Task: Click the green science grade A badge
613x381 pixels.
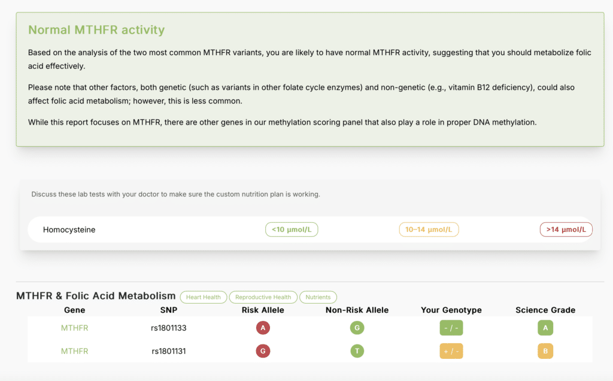Action: 545,328
